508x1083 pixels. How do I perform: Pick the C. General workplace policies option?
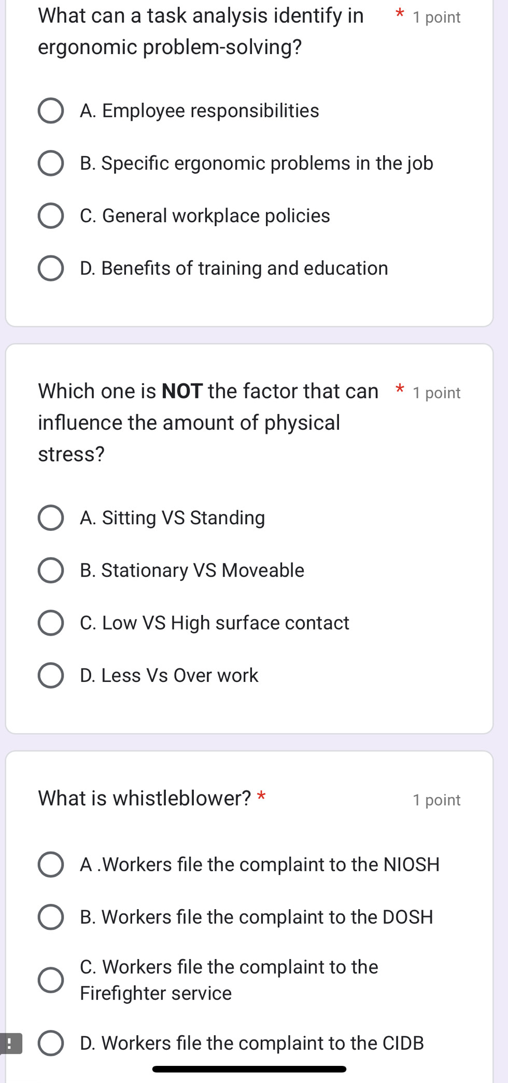(x=51, y=216)
